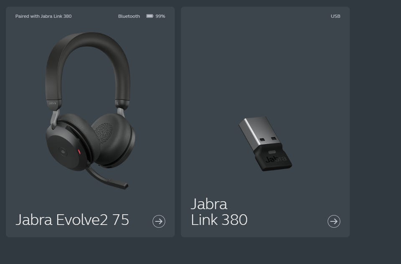Click the Jabra logo on the USB dongle
The image size is (401, 264).
click(x=276, y=160)
